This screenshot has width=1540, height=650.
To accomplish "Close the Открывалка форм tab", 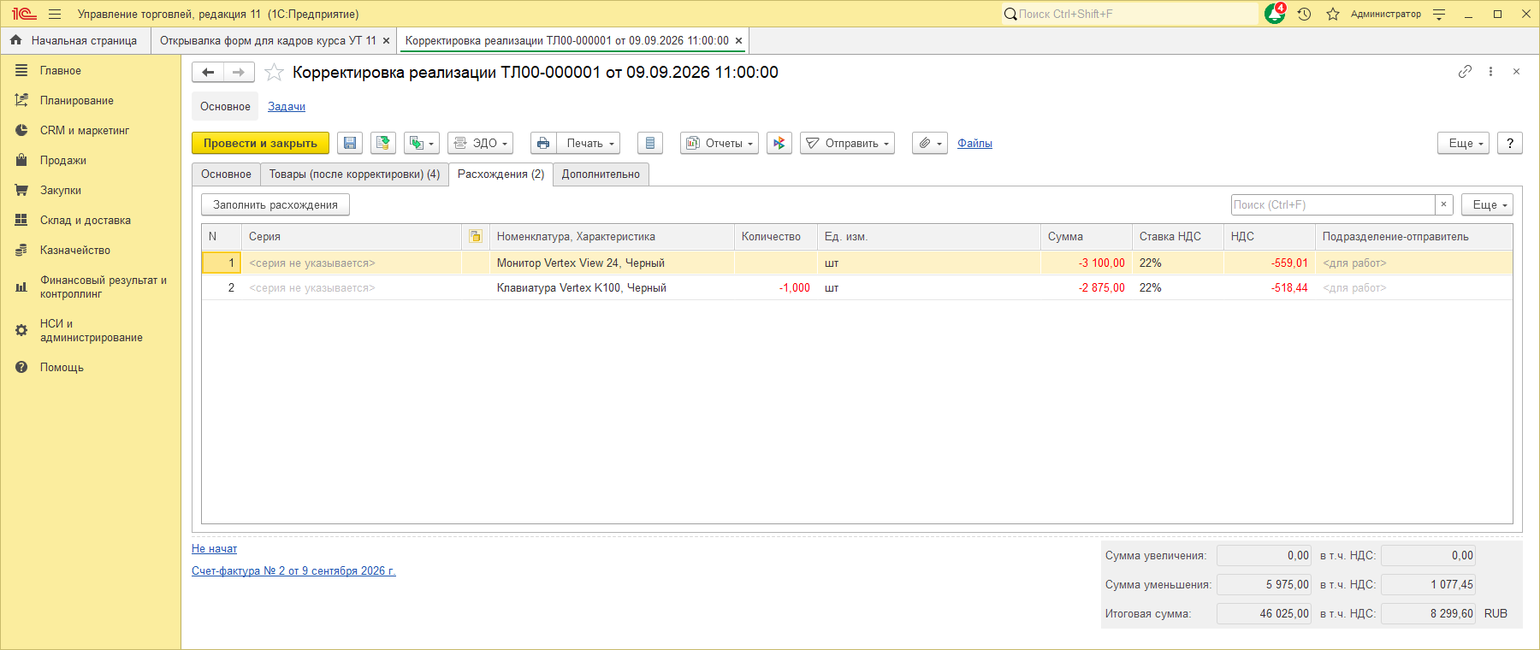I will (386, 40).
